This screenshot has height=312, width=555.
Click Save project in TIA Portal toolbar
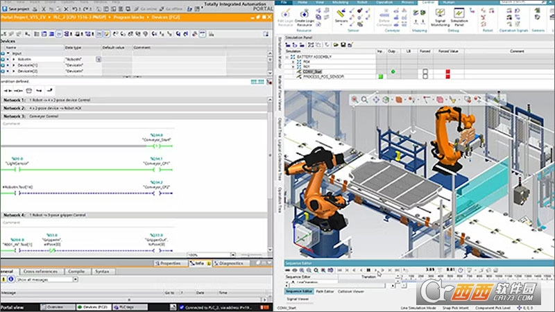pyautogui.click(x=15, y=9)
